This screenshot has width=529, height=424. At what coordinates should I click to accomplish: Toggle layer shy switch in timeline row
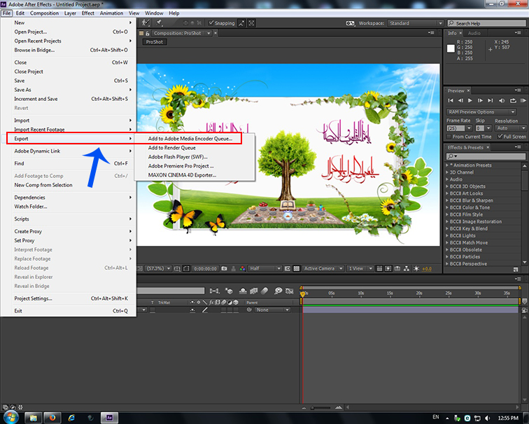tap(192, 310)
